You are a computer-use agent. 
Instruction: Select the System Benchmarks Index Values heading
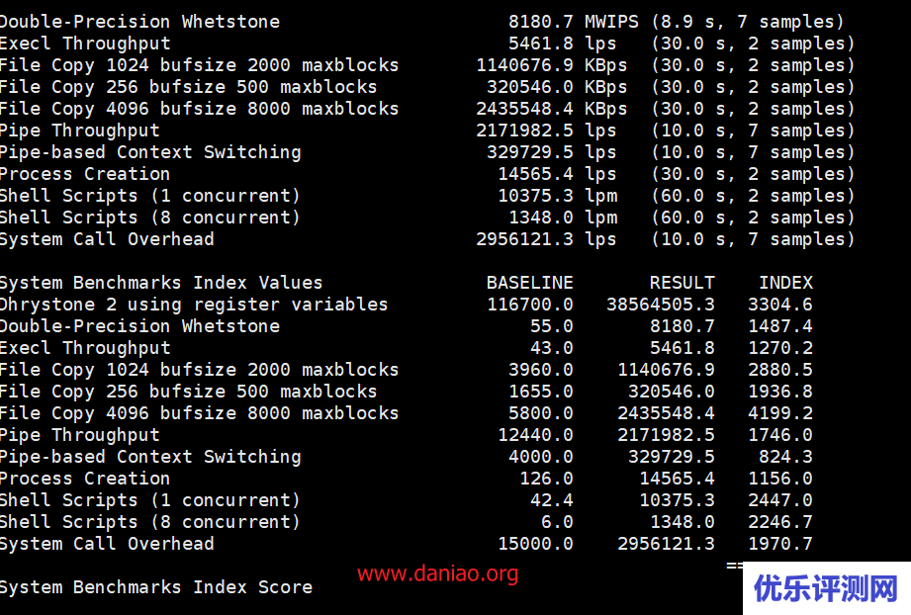point(160,283)
